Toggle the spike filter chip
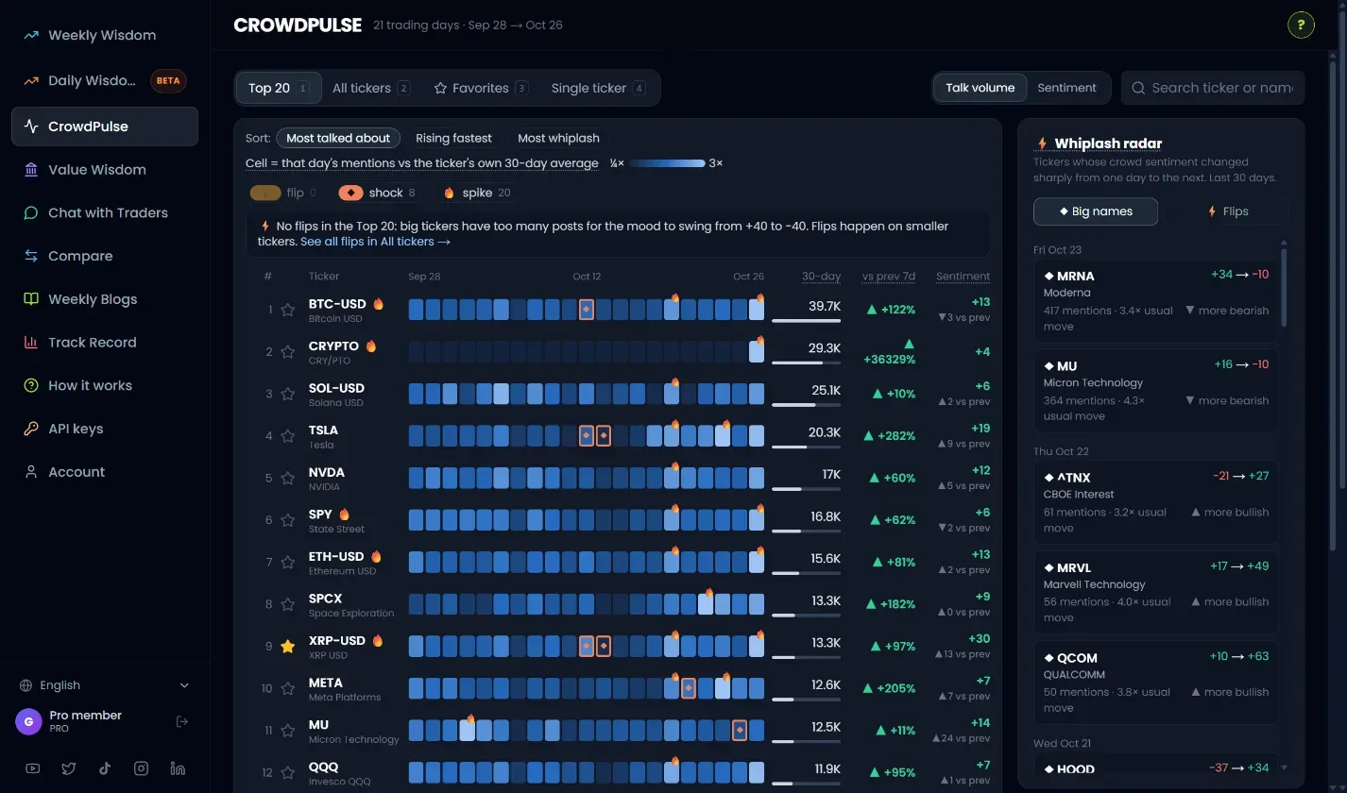The image size is (1347, 793). tap(477, 193)
